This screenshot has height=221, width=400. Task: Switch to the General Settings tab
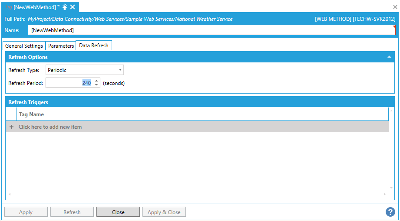[x=24, y=46]
